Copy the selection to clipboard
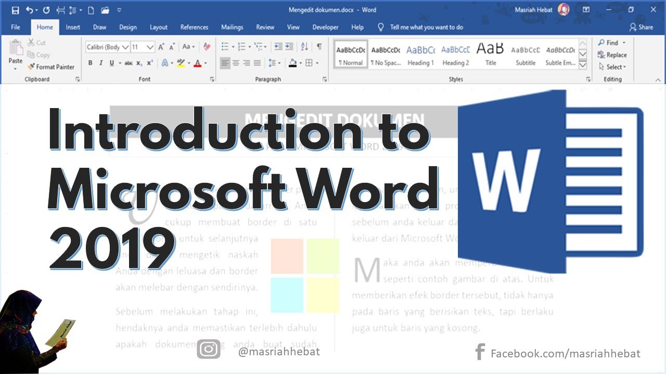The image size is (666, 374). coord(39,55)
